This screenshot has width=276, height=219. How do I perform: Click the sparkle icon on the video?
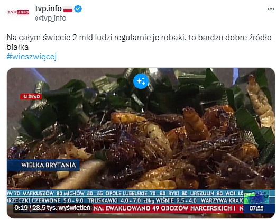pyautogui.click(x=141, y=81)
